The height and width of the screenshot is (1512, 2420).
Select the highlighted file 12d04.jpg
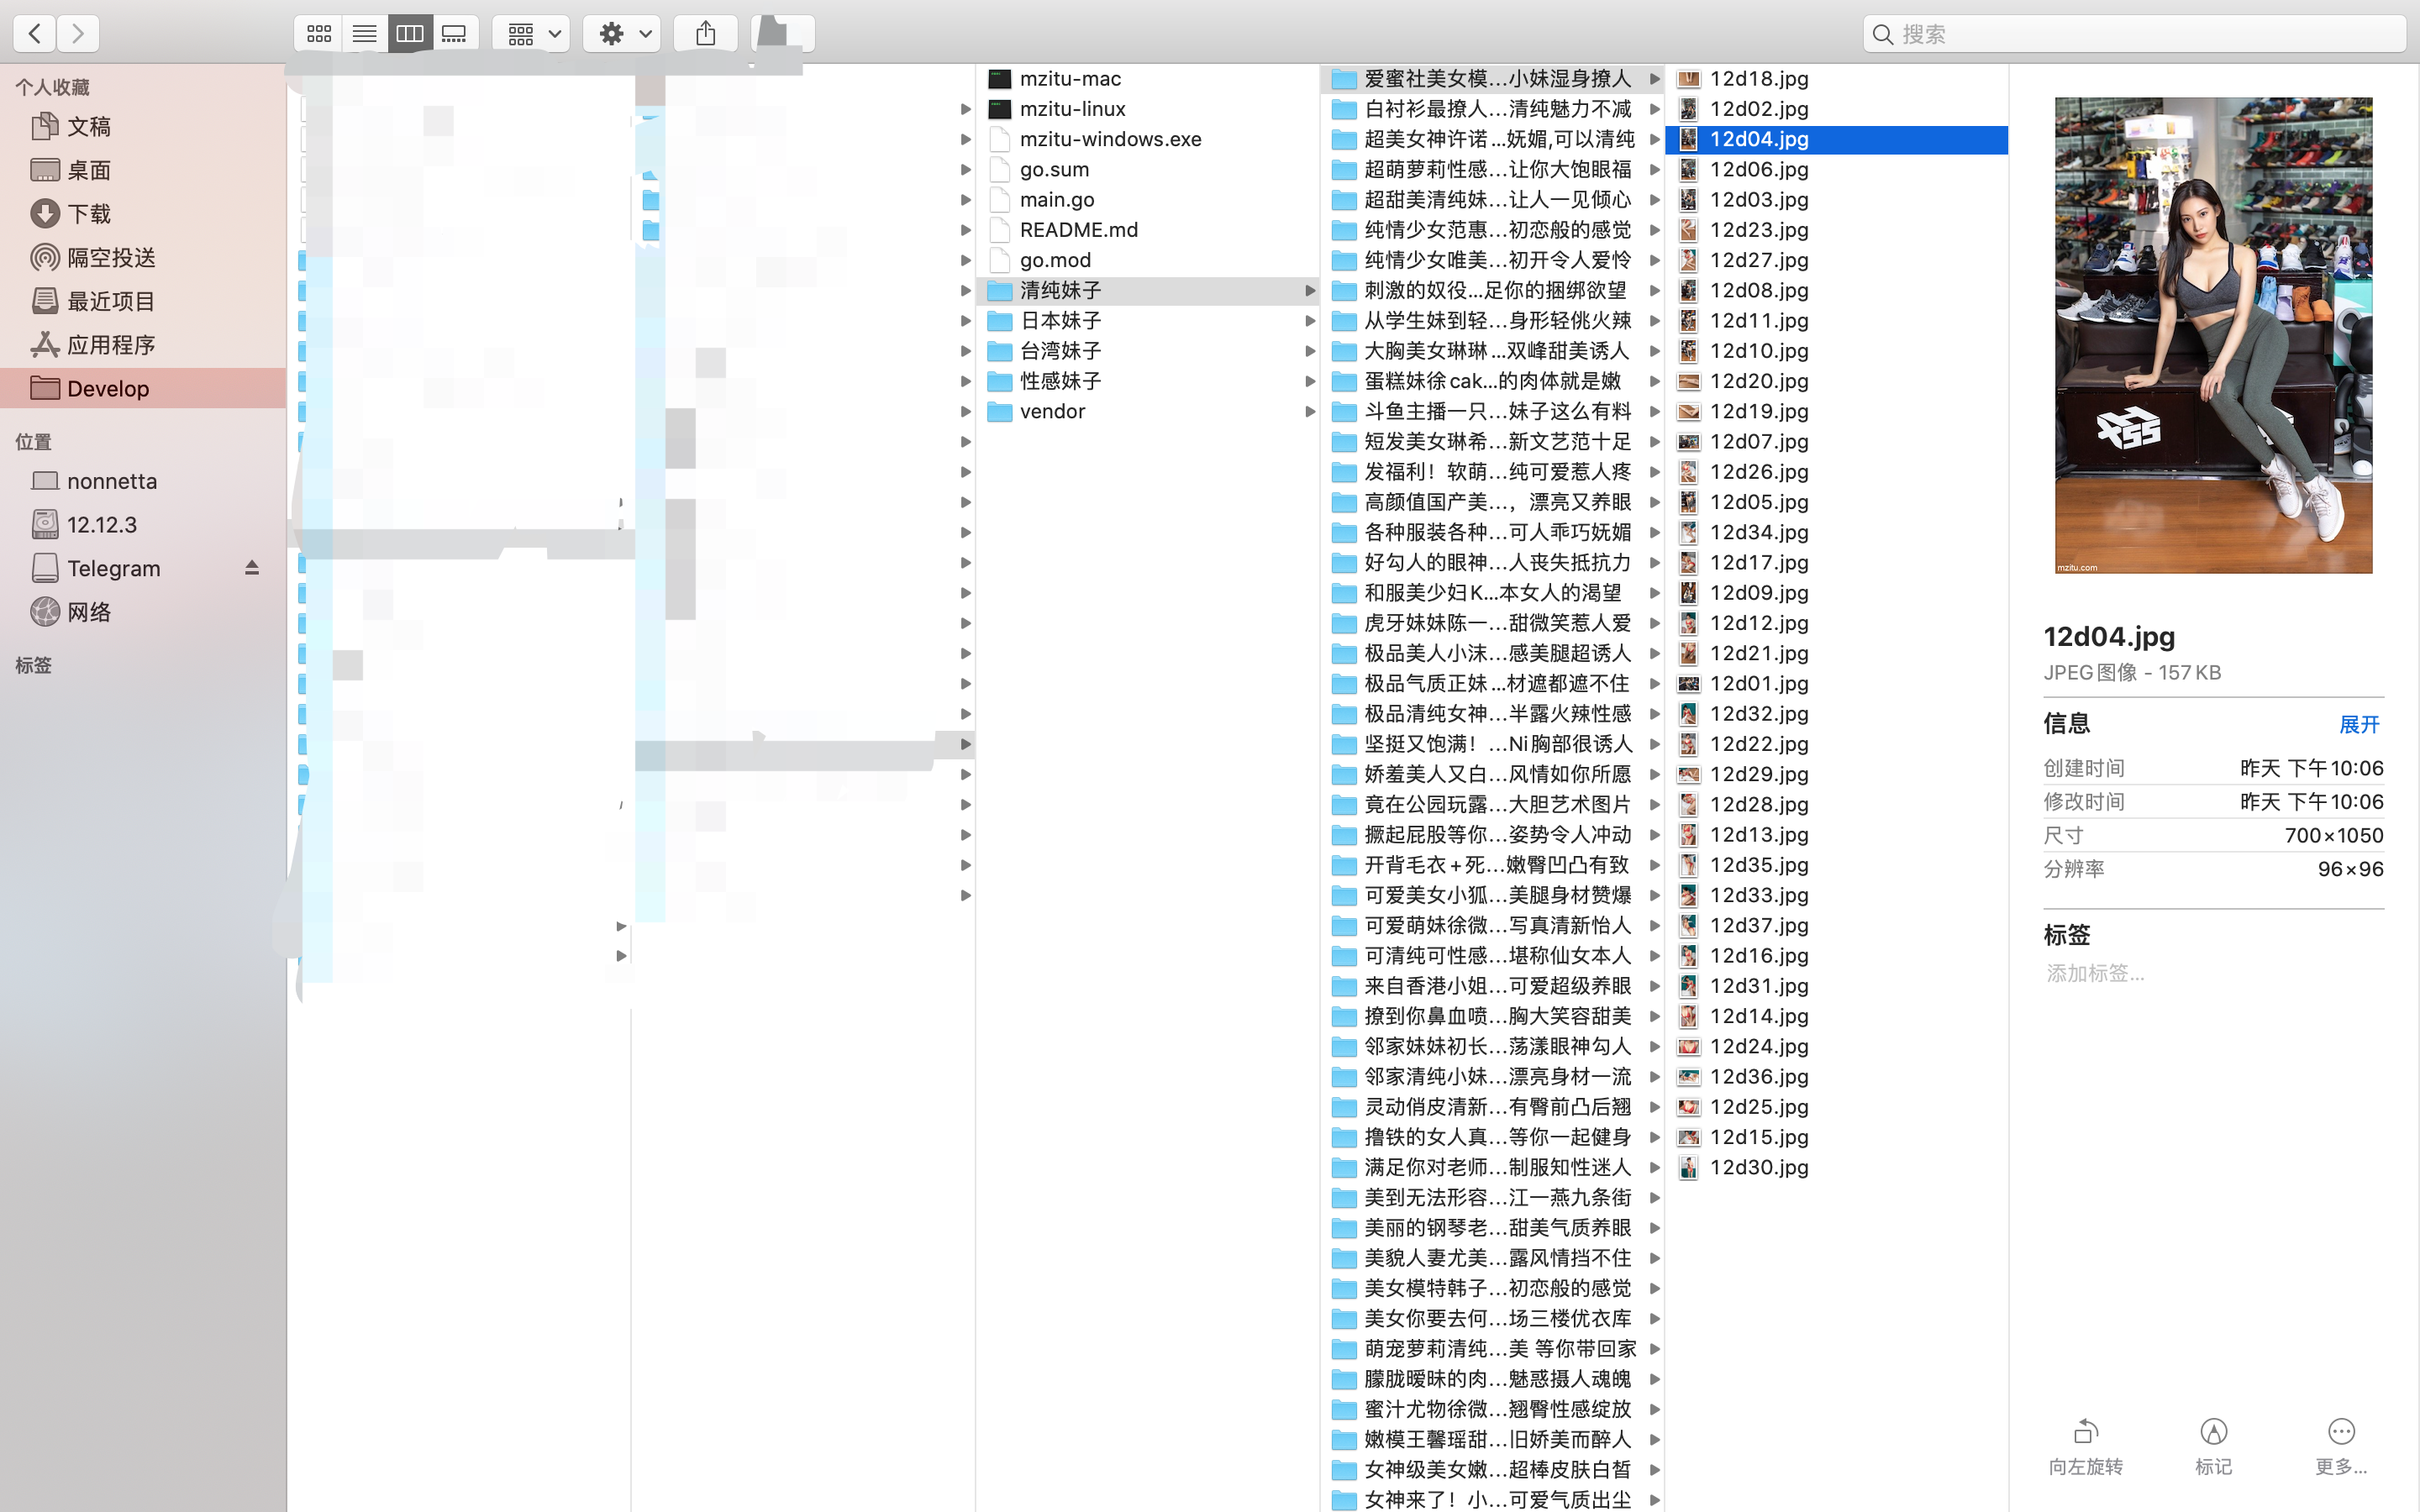[1837, 139]
